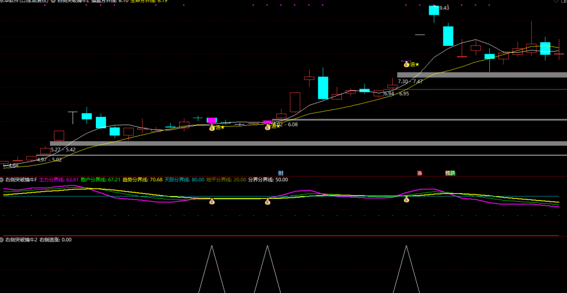Click the red 涨 marker icon

coord(420,173)
